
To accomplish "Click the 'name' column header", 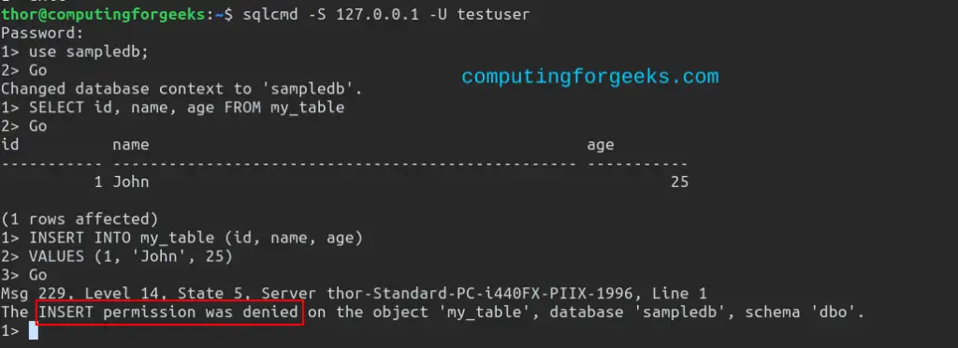I will click(x=131, y=145).
